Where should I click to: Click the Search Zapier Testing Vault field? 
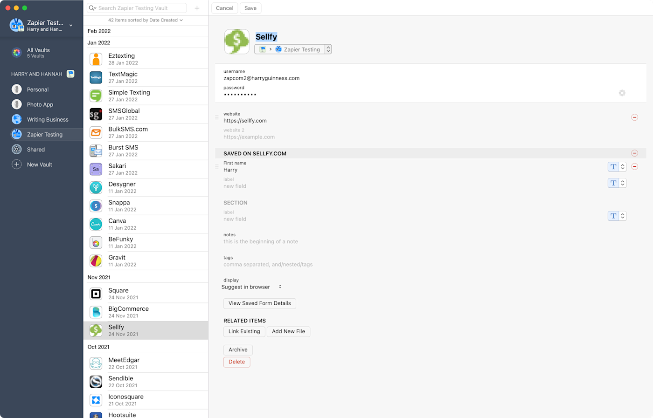pyautogui.click(x=137, y=8)
